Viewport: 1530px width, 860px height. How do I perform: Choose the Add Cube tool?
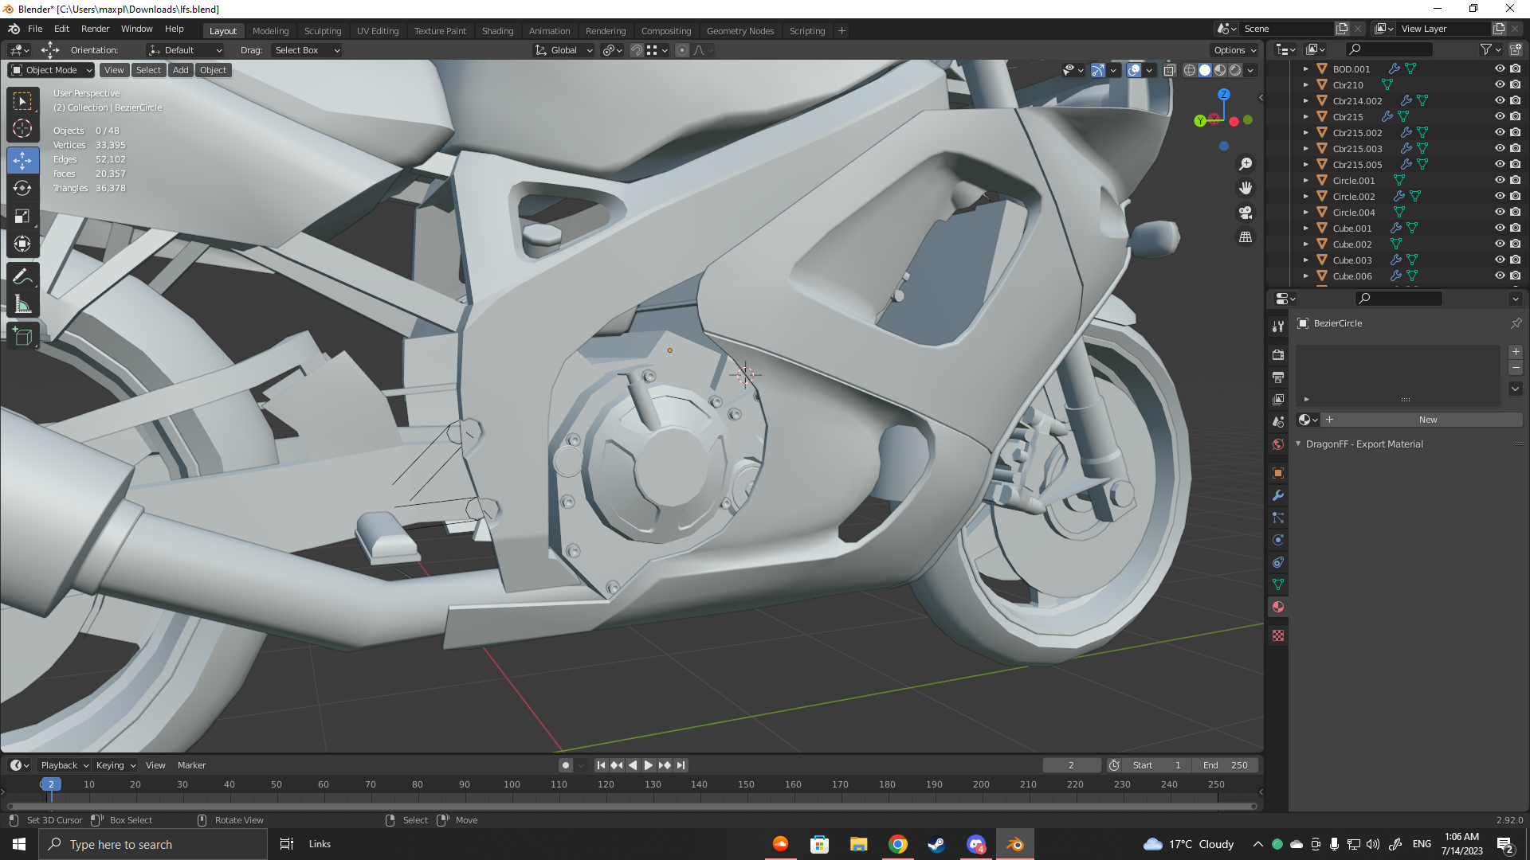[22, 336]
